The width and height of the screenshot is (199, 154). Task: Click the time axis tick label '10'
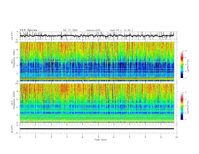point(177,137)
